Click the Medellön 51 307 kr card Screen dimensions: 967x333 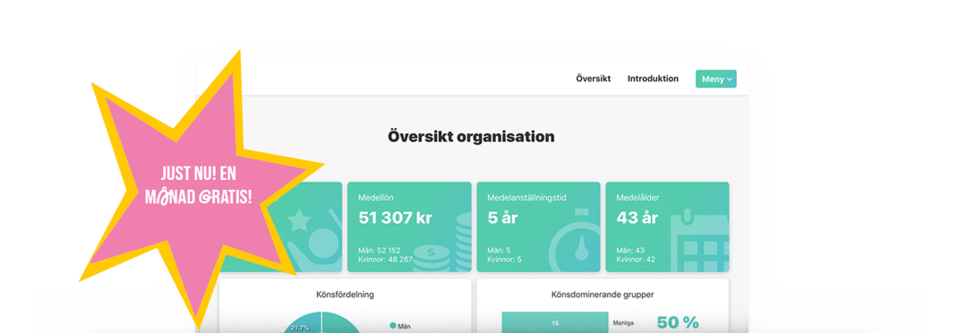[409, 227]
